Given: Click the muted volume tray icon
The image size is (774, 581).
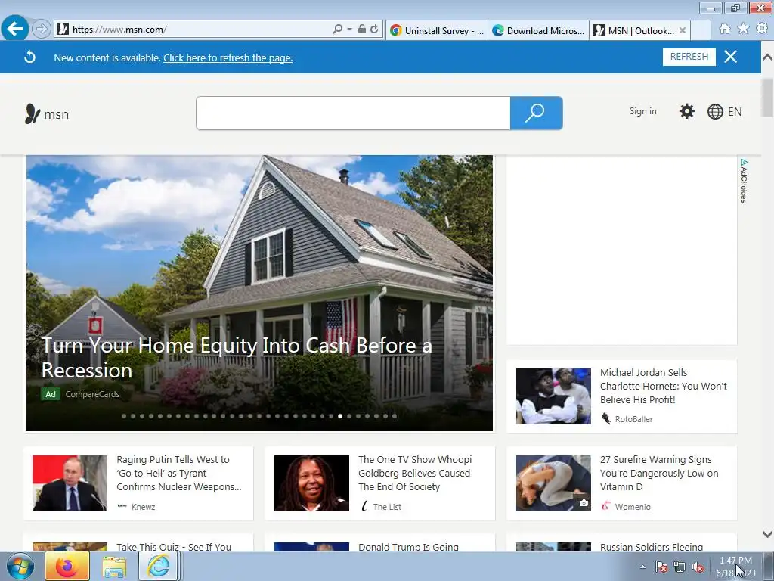Looking at the screenshot, I should (x=698, y=567).
